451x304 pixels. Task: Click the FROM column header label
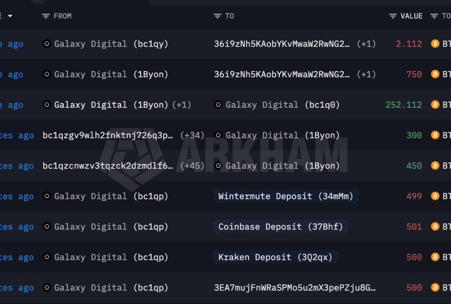click(62, 16)
